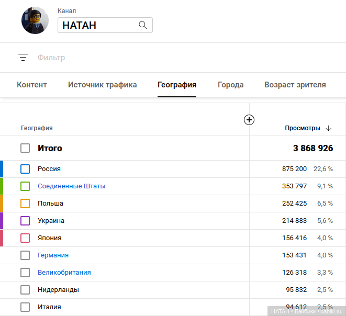Open the Соединенные Штаты link
This screenshot has height=316, width=346.
click(x=71, y=186)
